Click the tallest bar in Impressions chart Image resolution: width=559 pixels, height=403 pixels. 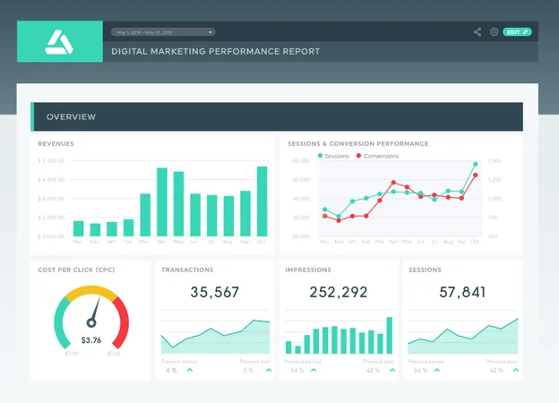(x=390, y=335)
